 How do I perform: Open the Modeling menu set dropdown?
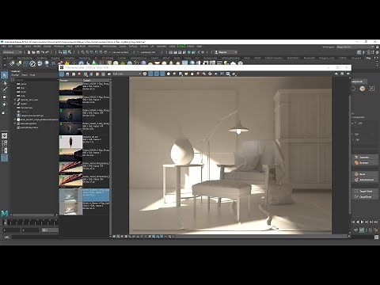(12, 52)
